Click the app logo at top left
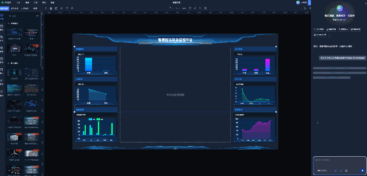The width and height of the screenshot is (367, 176). [x=3, y=2]
